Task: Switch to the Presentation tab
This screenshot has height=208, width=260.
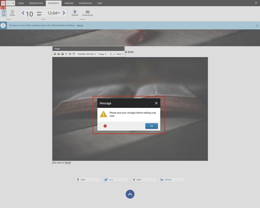Action: [36, 3]
